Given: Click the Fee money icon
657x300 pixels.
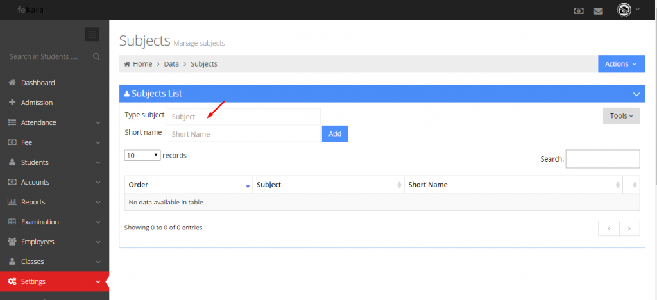Looking at the screenshot, I should point(12,142).
